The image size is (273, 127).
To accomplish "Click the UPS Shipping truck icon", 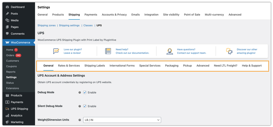I will click(x=7, y=109).
